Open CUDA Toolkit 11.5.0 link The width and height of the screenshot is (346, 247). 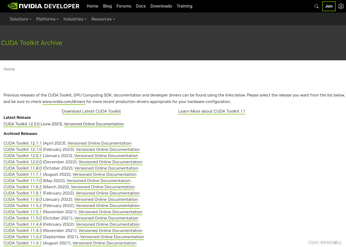click(x=23, y=218)
